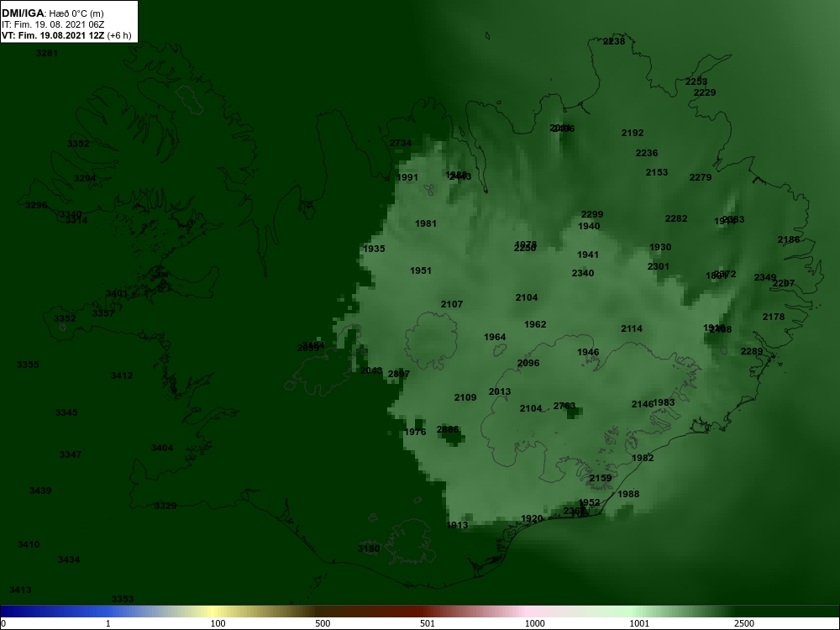Click the 2289 value label
840x630 pixels.
tap(752, 351)
